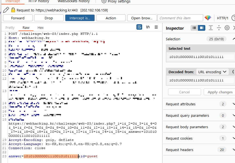Switch Inspector to single-column layout

point(194,28)
